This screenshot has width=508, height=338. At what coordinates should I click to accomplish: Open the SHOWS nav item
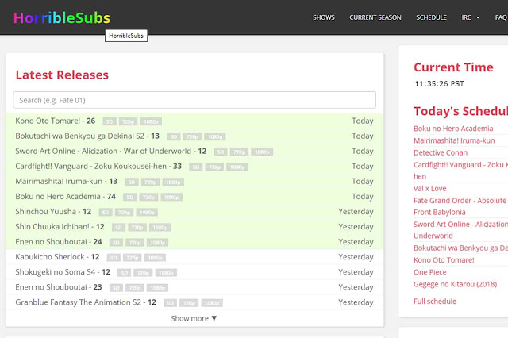point(324,17)
